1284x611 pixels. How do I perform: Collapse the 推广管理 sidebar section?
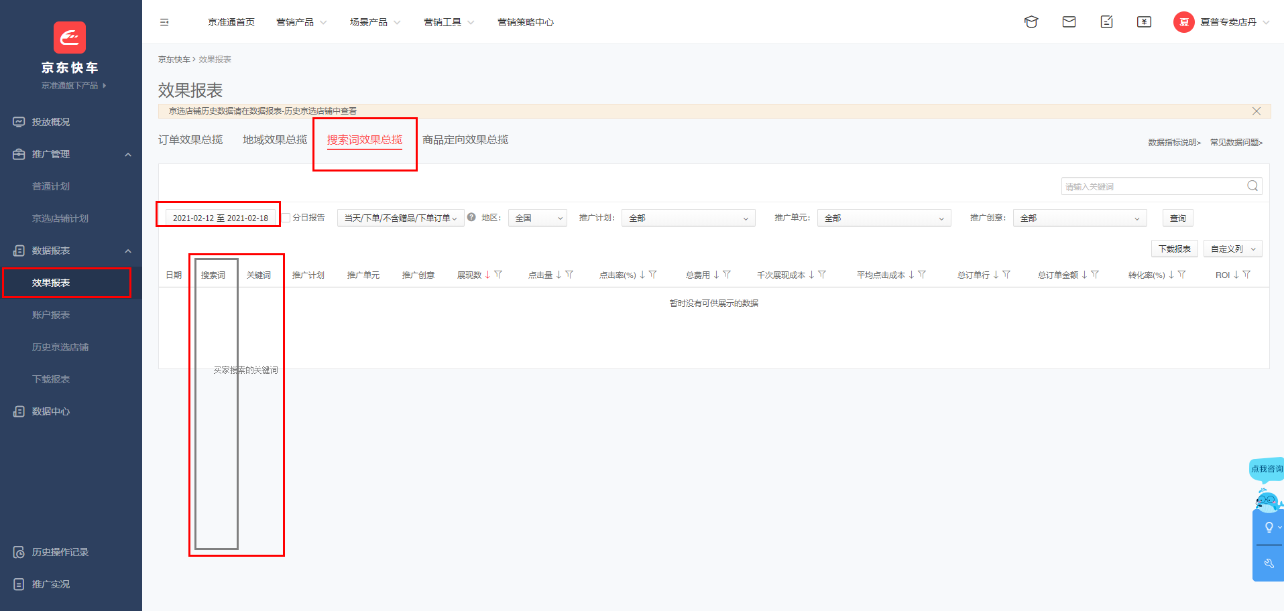pyautogui.click(x=128, y=154)
